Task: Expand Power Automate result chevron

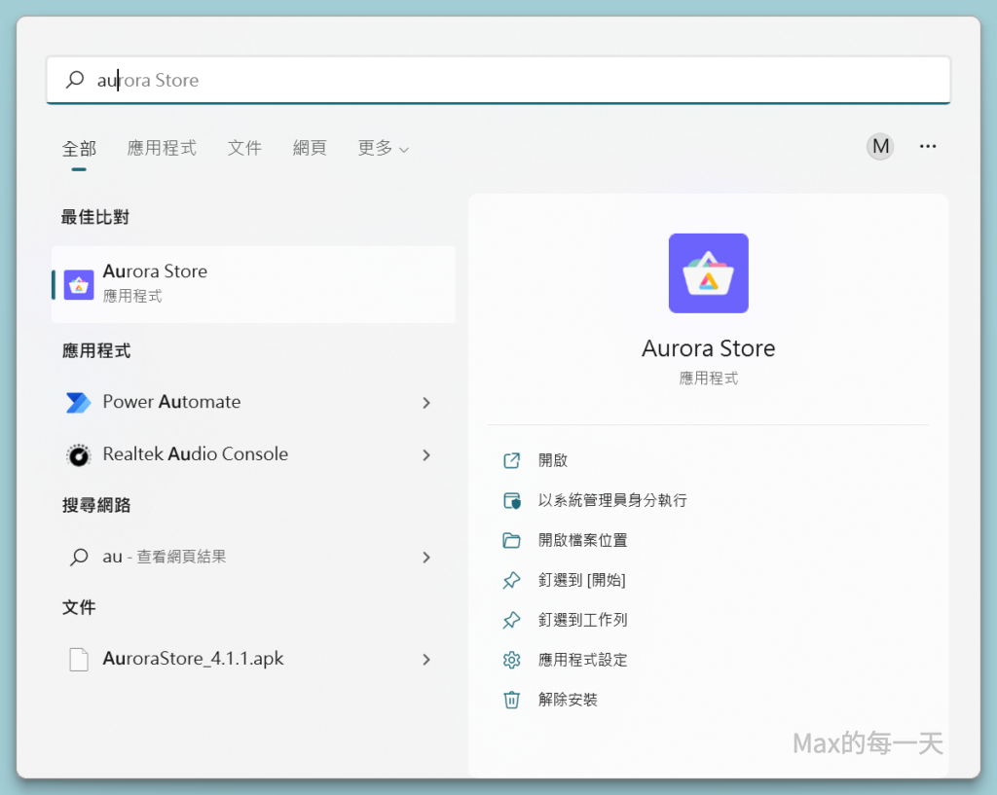Action: point(426,403)
